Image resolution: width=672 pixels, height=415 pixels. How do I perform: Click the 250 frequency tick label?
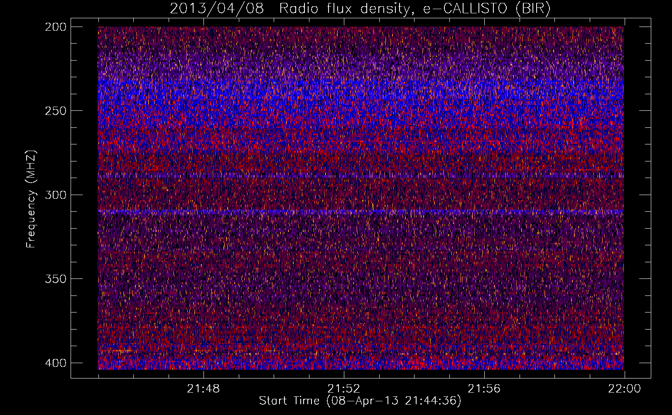pyautogui.click(x=55, y=111)
